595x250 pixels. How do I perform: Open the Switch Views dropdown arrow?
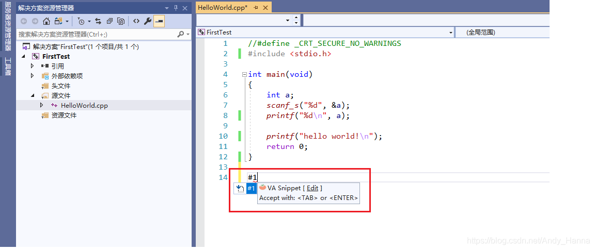pos(67,22)
